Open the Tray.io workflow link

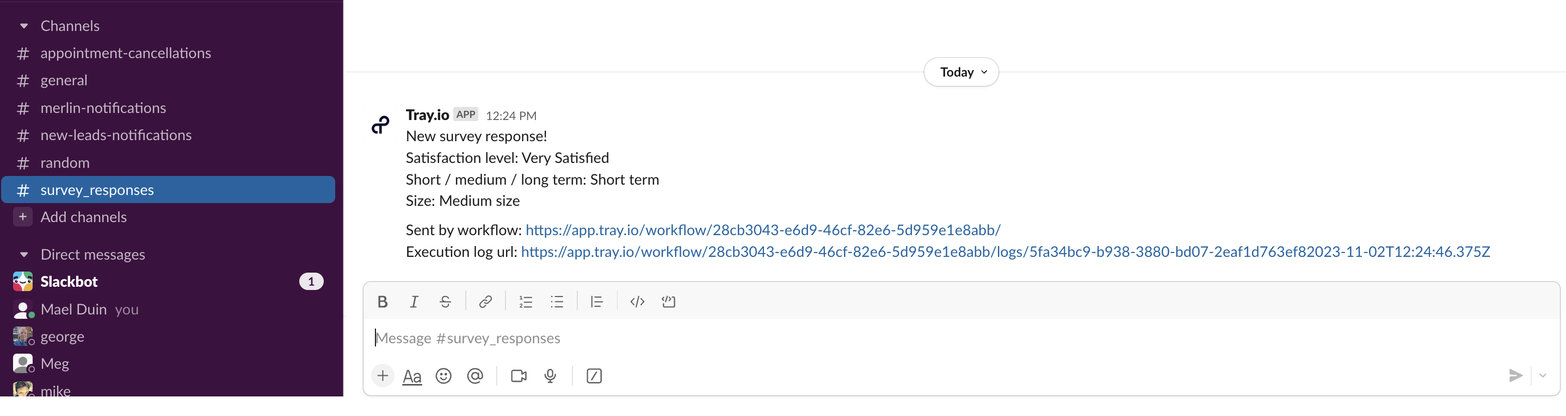click(x=763, y=230)
